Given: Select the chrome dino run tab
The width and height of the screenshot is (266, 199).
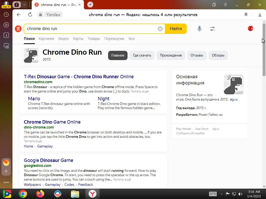Looking at the screenshot, I should pos(58,5).
